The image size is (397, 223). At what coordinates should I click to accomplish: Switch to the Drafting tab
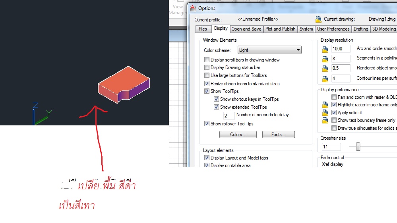[x=361, y=29]
